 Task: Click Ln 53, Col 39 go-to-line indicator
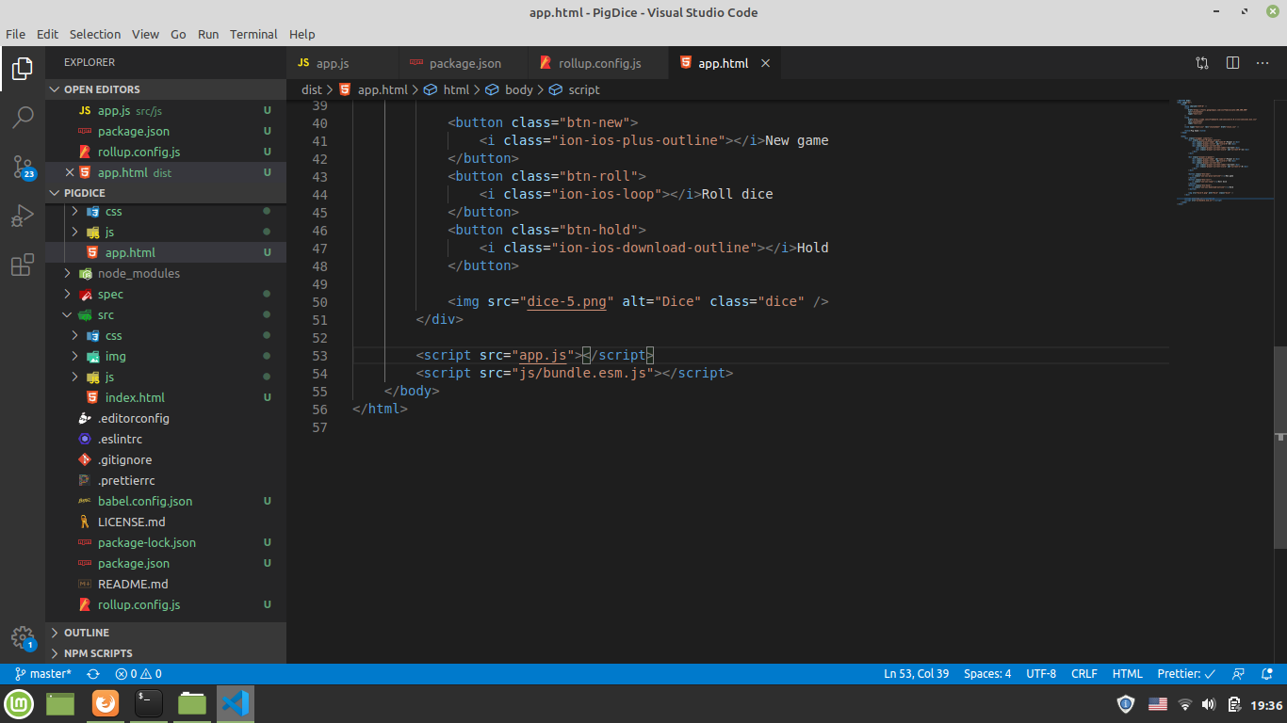[916, 674]
